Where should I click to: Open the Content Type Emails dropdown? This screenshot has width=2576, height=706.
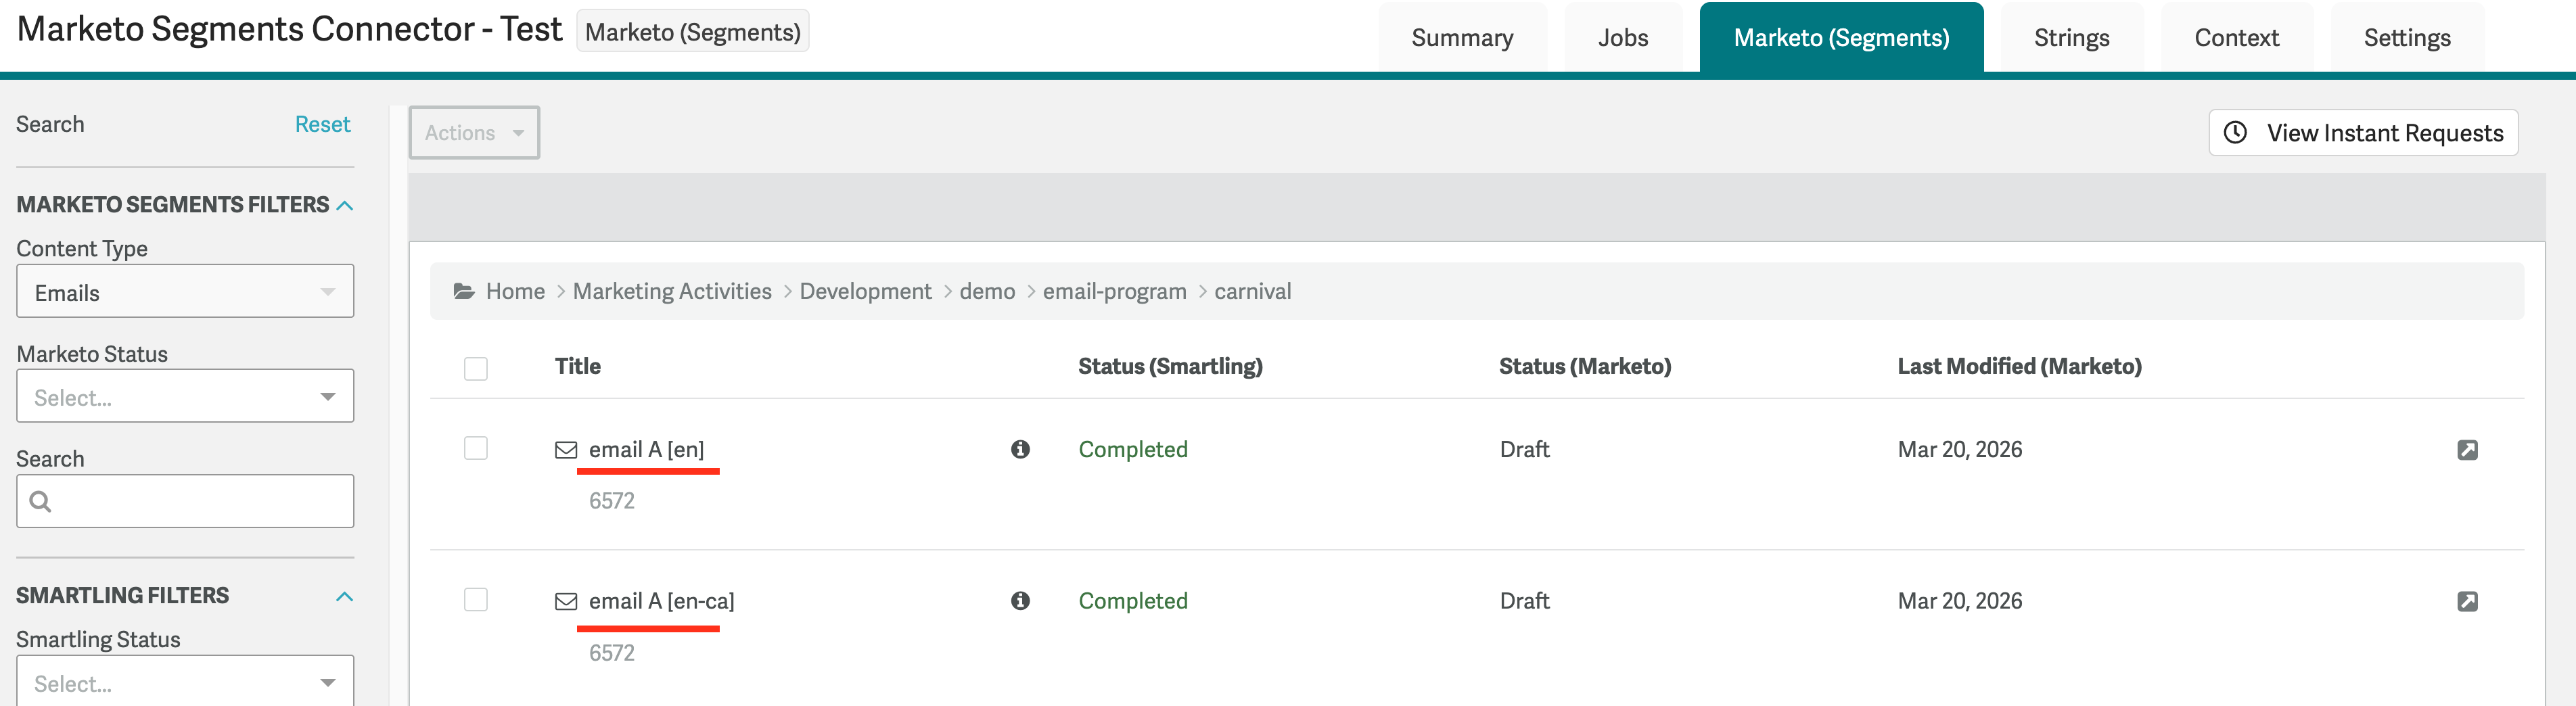185,291
